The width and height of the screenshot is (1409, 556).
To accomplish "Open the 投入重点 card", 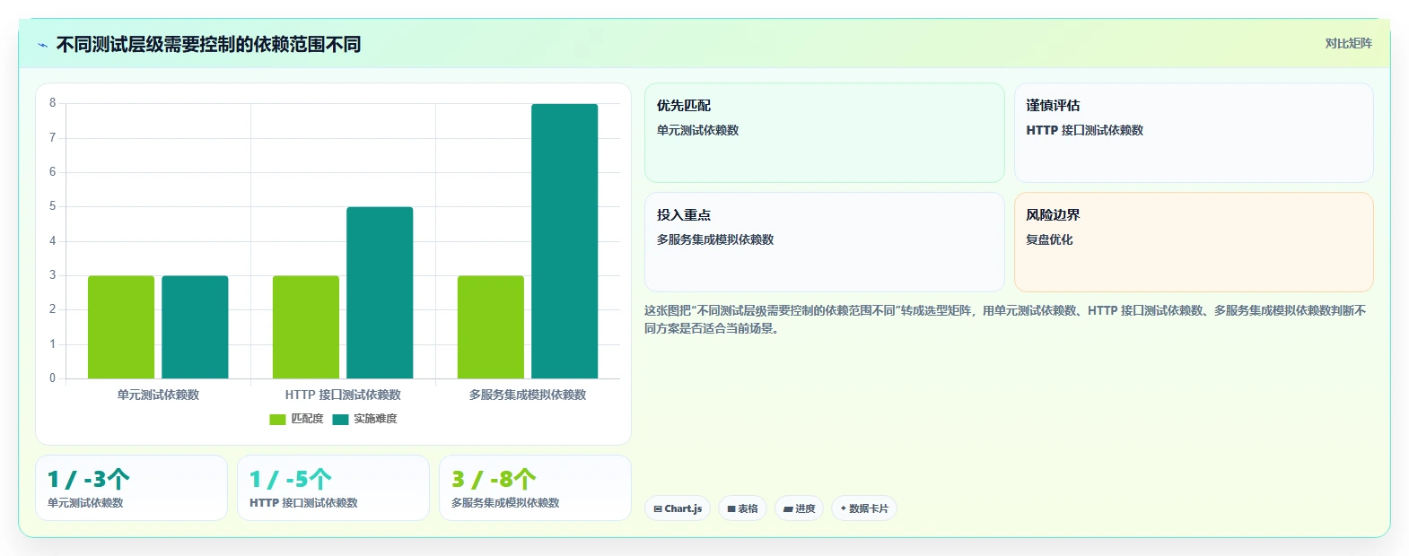I will (824, 242).
